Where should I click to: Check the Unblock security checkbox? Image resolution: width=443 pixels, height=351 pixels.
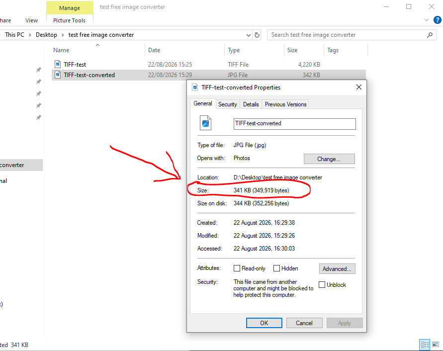point(322,284)
